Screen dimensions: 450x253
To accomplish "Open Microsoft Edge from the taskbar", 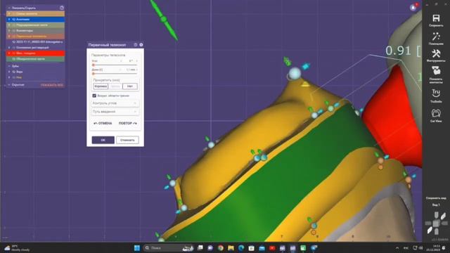I will (x=241, y=248).
